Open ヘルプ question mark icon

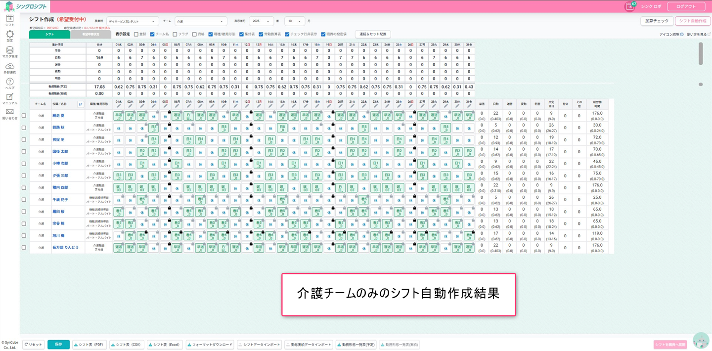pyautogui.click(x=9, y=82)
